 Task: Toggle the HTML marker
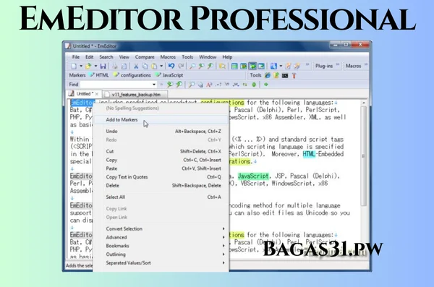point(99,75)
